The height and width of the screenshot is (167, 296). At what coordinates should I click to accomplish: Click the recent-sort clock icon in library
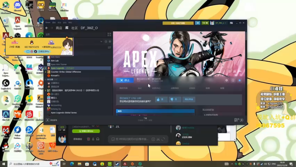coord(106,42)
